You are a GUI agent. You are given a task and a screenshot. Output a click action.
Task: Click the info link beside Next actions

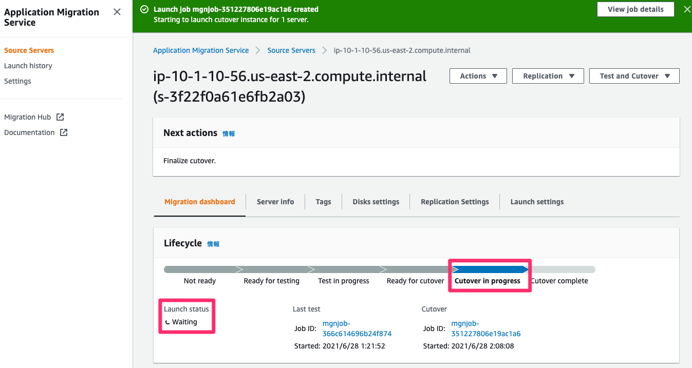tap(229, 133)
